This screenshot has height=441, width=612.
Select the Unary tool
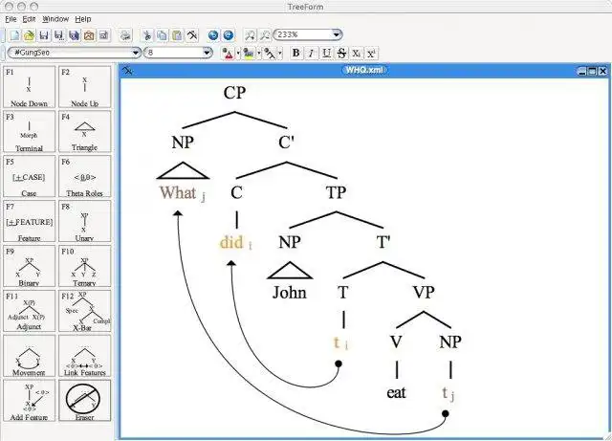85,222
